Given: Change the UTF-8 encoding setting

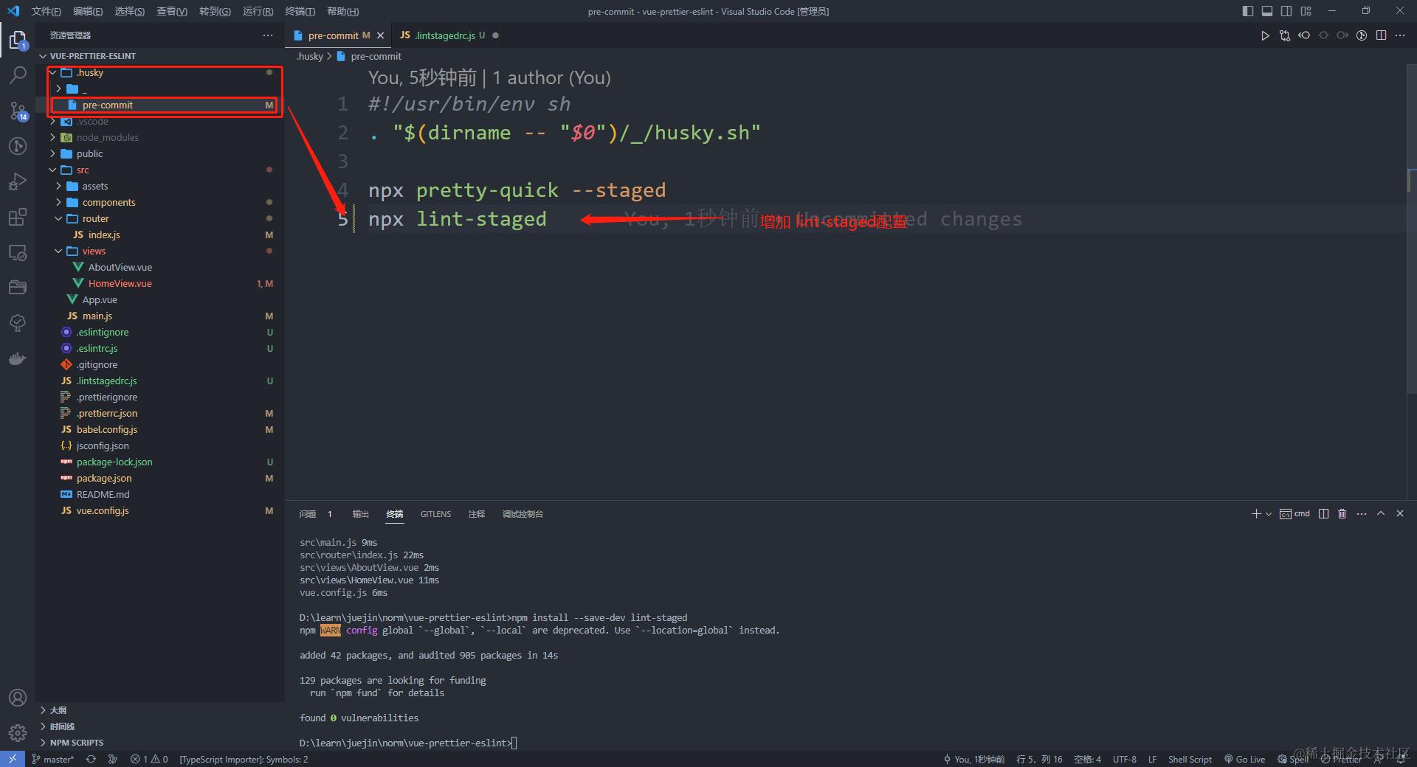Looking at the screenshot, I should 1125,759.
